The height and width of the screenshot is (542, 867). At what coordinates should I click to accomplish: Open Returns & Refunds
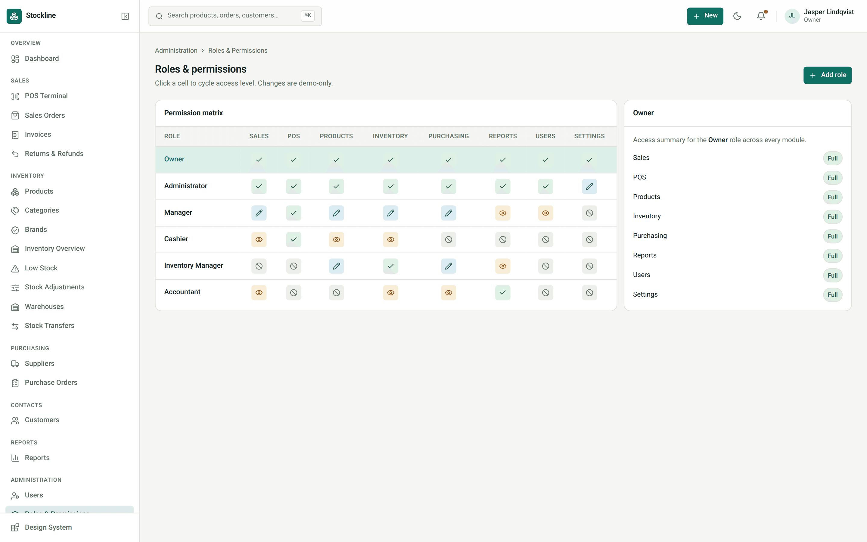pyautogui.click(x=70, y=154)
